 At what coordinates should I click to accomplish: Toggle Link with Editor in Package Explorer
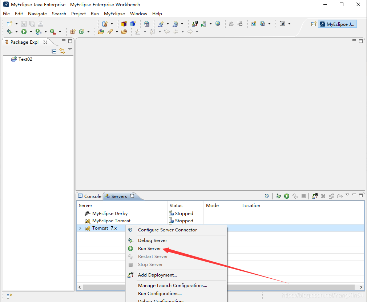(x=62, y=51)
